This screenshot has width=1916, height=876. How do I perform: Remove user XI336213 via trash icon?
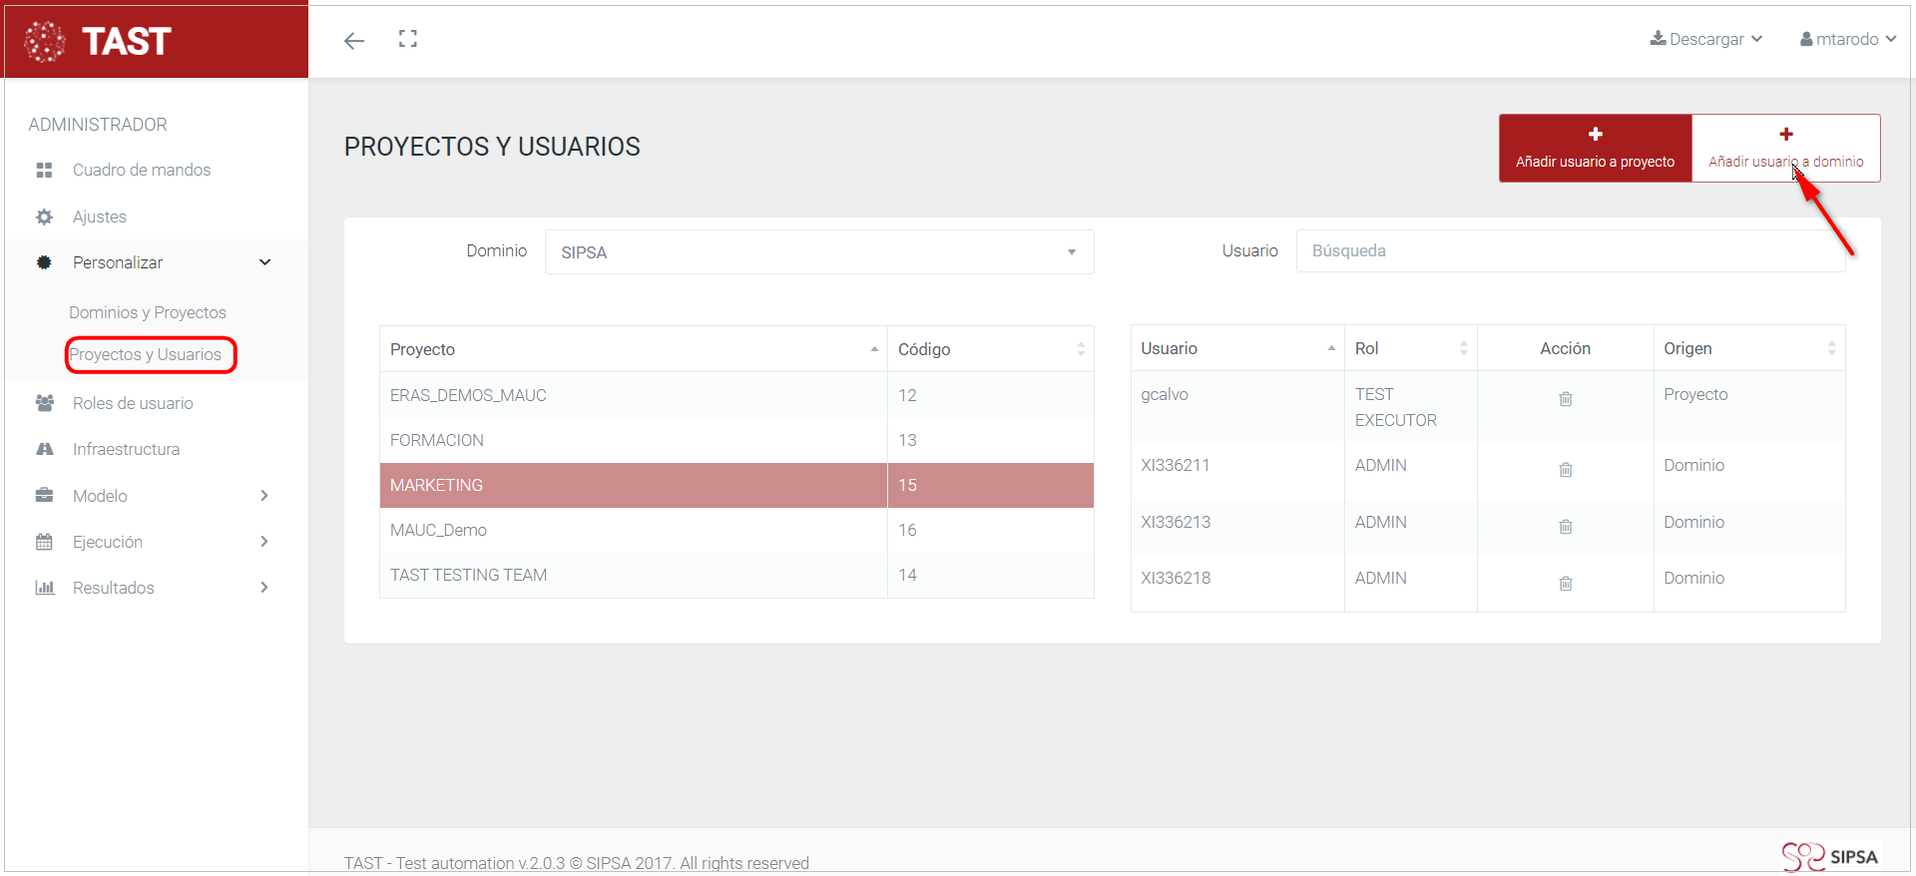tap(1565, 527)
